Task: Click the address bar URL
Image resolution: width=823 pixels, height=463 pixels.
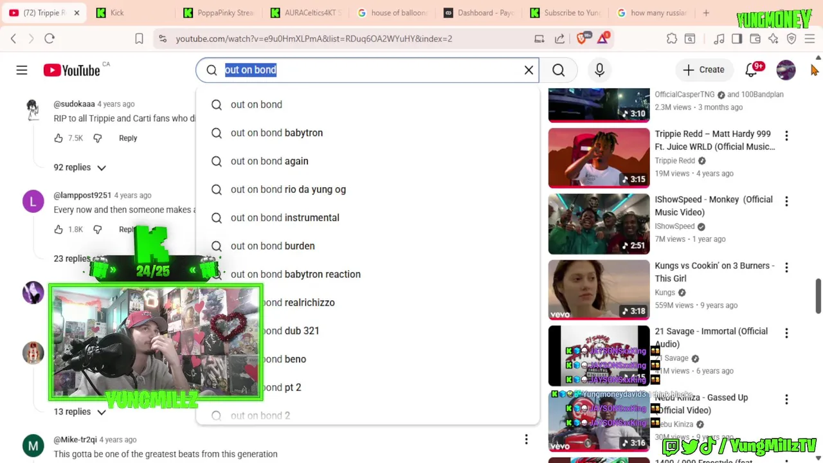Action: coord(314,39)
